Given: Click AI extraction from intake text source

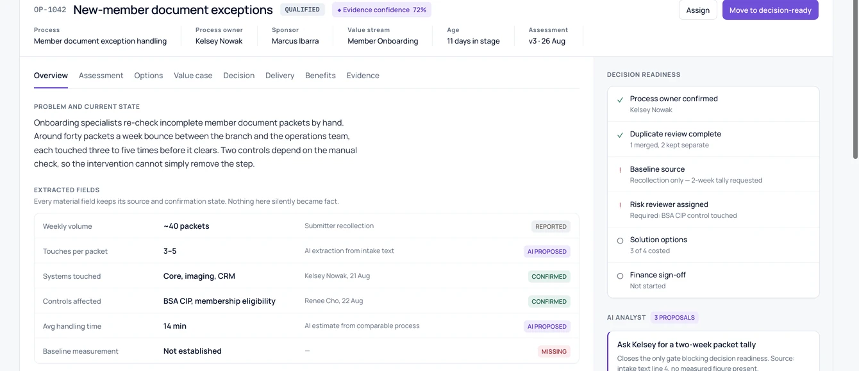Looking at the screenshot, I should (349, 251).
